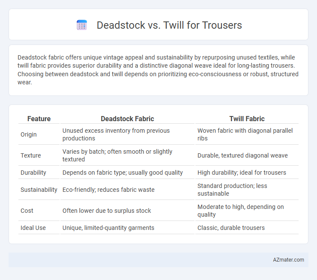
Task: Click the 'Texture' row label
Action: [31, 155]
